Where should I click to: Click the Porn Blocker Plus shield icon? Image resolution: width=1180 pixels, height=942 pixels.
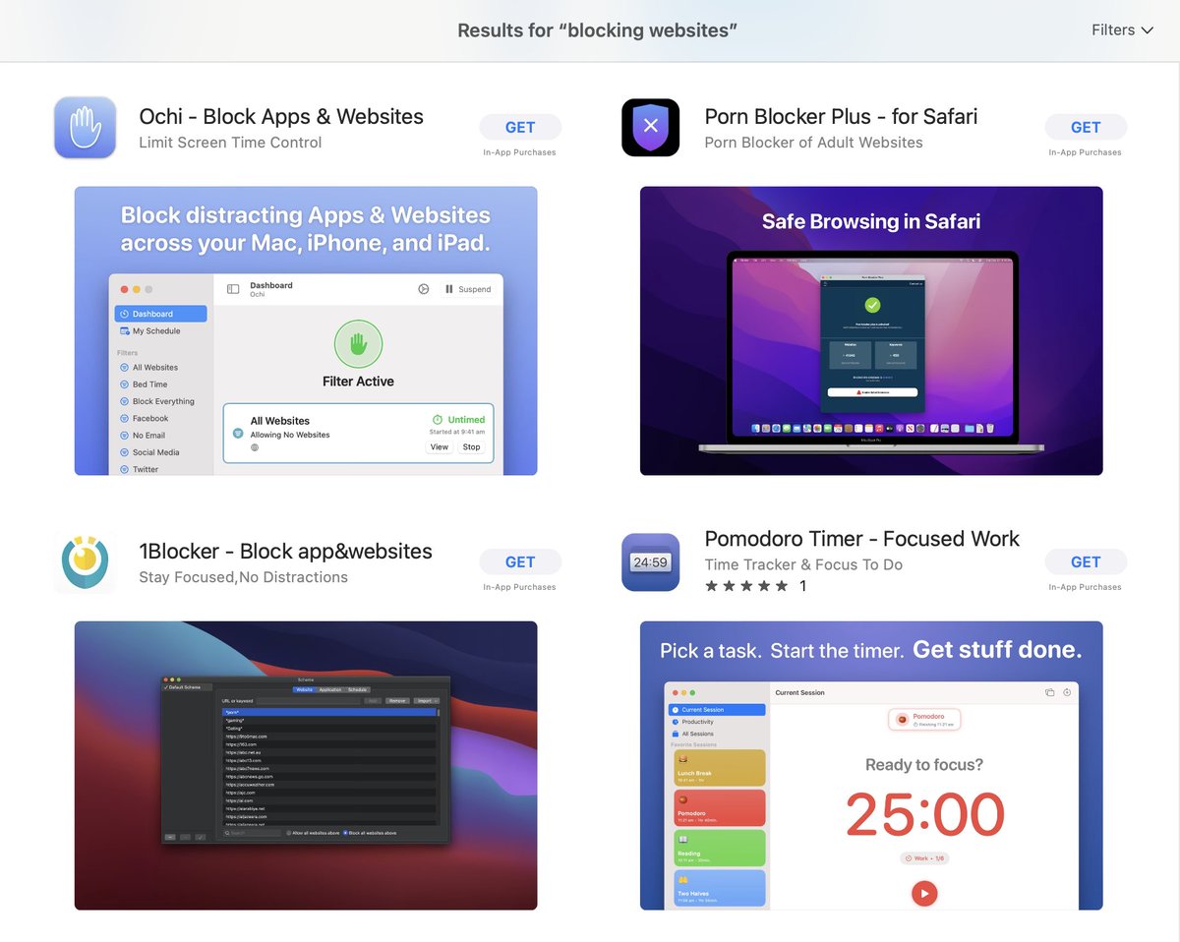pos(651,128)
